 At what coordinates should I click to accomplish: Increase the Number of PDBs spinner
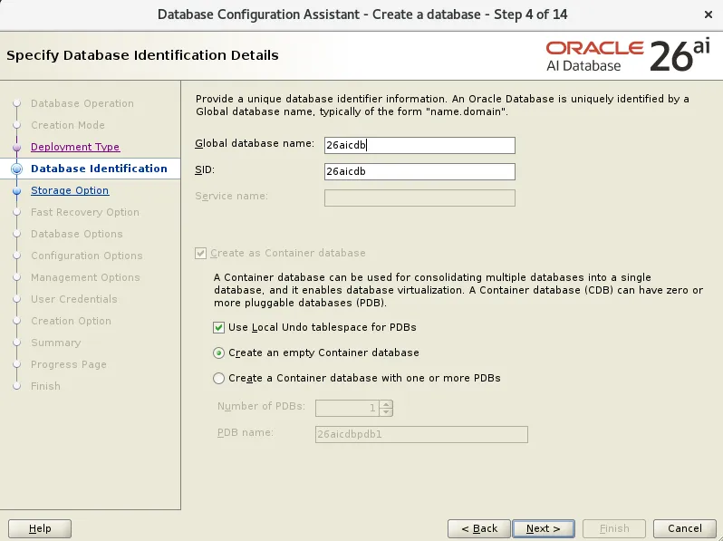point(386,404)
